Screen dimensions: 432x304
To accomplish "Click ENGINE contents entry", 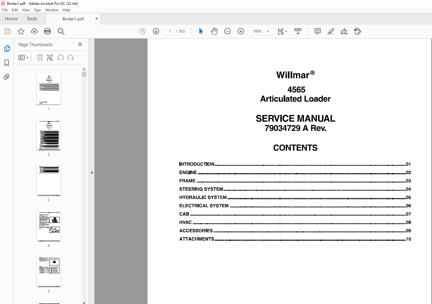I will tap(295, 172).
